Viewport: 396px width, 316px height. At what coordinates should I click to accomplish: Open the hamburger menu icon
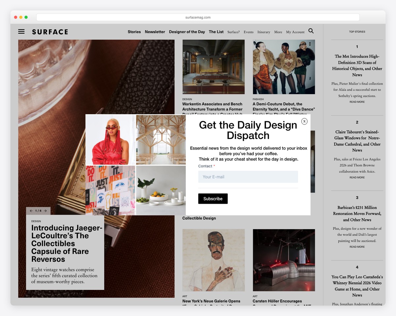coord(21,32)
